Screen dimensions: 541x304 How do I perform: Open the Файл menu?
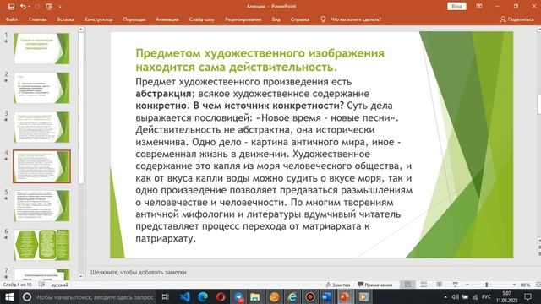coord(12,19)
